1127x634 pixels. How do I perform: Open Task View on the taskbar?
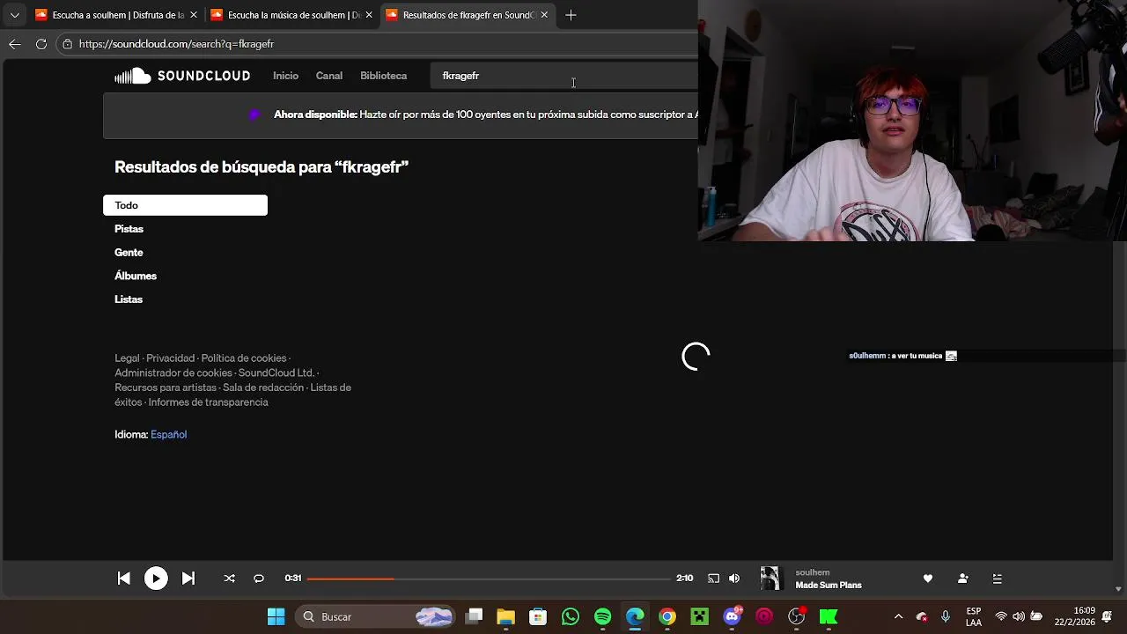(x=475, y=616)
